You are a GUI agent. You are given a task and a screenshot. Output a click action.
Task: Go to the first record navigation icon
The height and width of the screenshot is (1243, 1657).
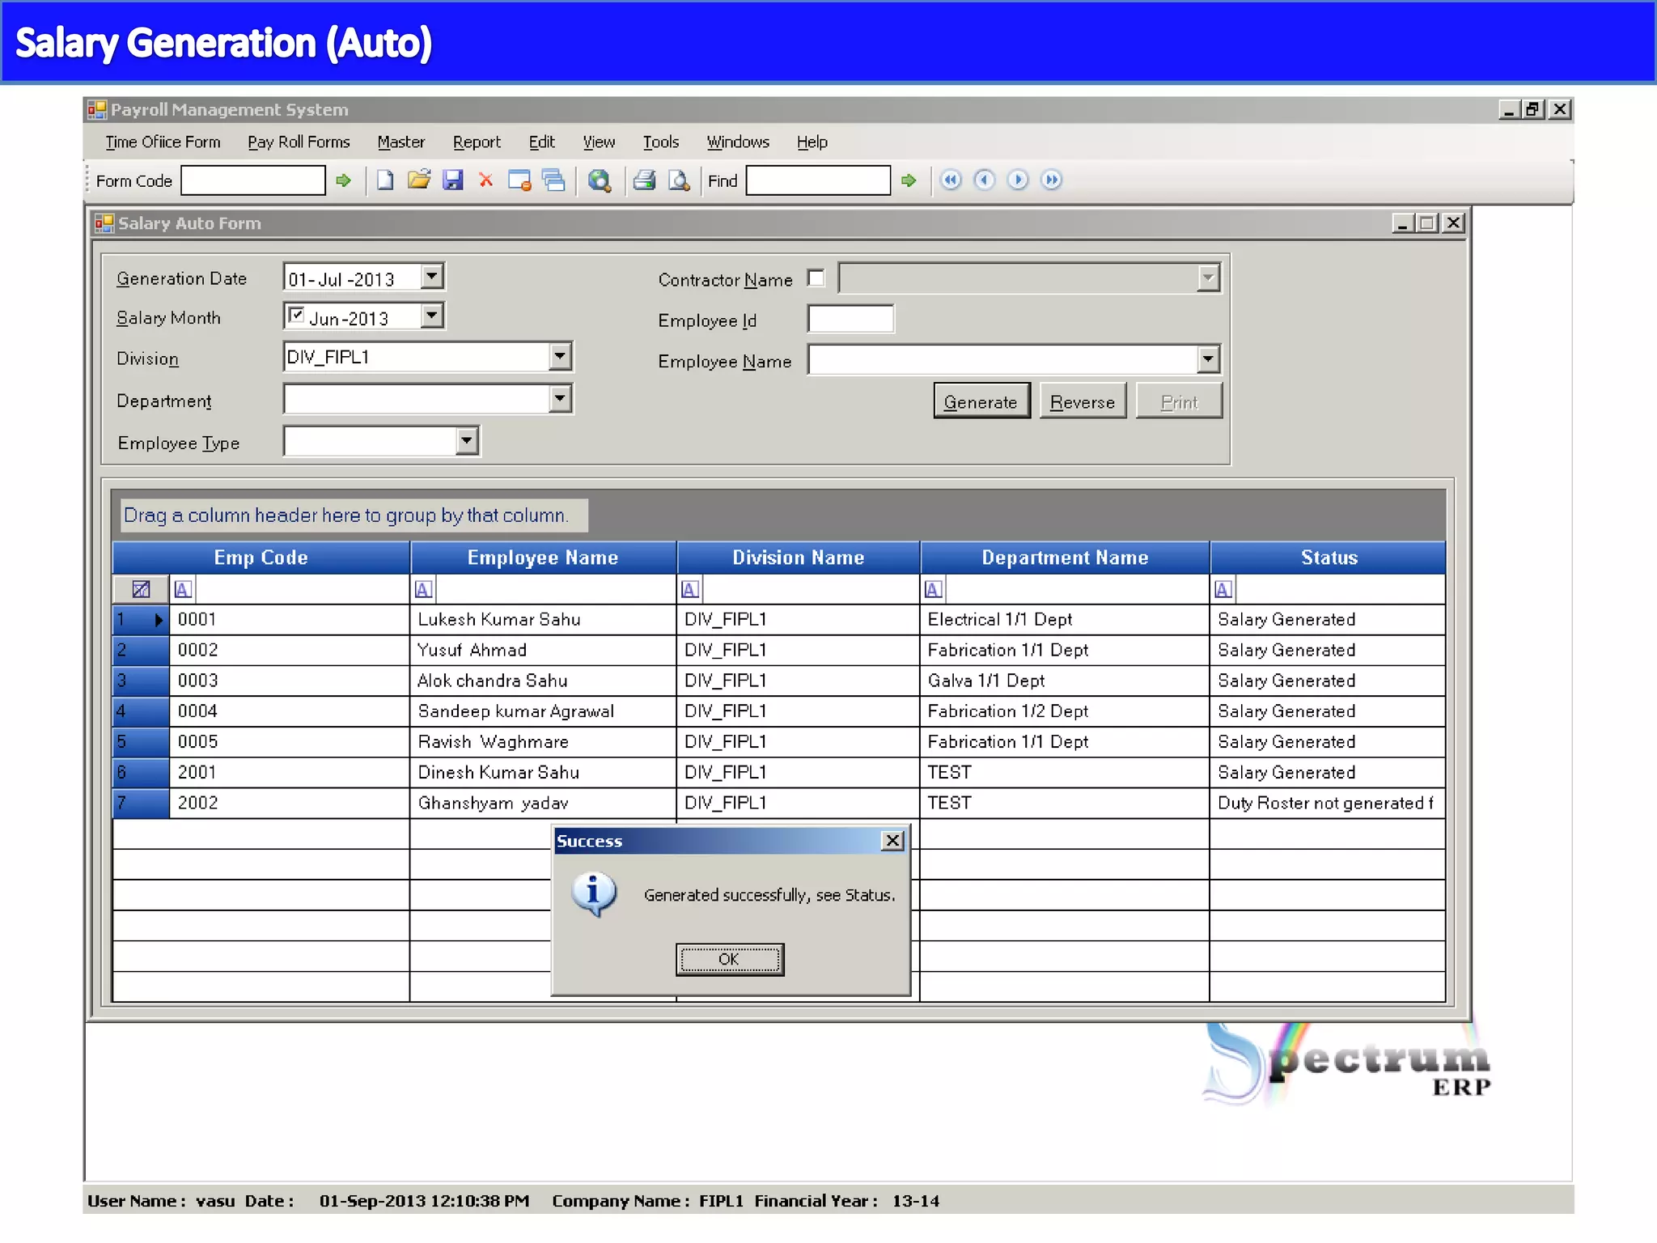[x=951, y=180]
